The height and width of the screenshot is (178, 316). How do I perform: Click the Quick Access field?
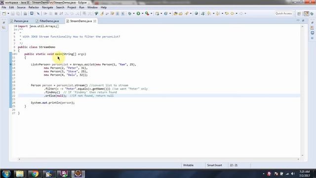283,13
